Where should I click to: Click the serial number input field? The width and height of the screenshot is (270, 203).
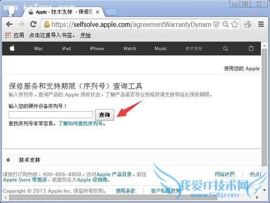(x=51, y=114)
